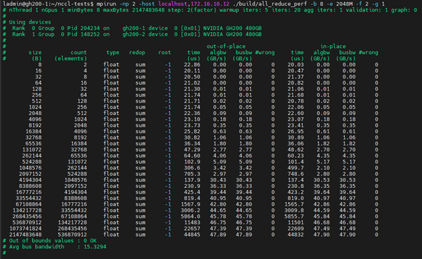The image size is (422, 259).
Task: Click in-place time 44832
Action: pos(296,235)
